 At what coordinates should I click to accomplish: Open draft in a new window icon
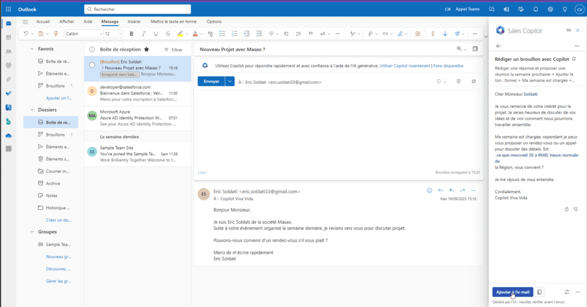point(473,81)
